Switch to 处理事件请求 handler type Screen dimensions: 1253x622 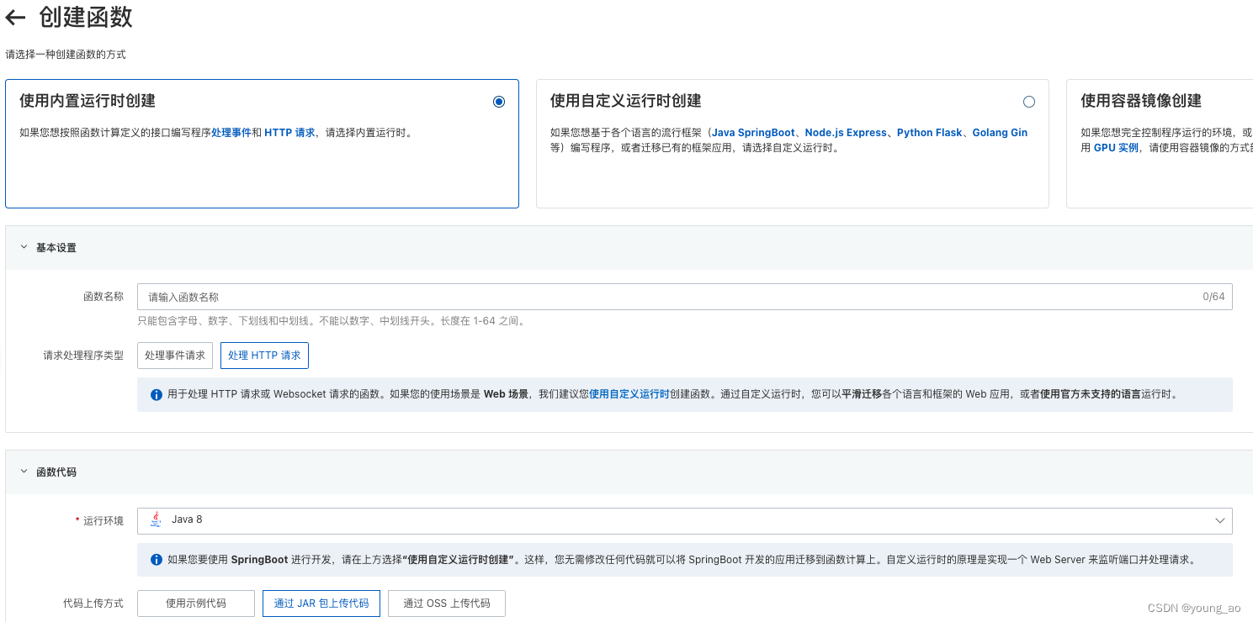point(175,355)
